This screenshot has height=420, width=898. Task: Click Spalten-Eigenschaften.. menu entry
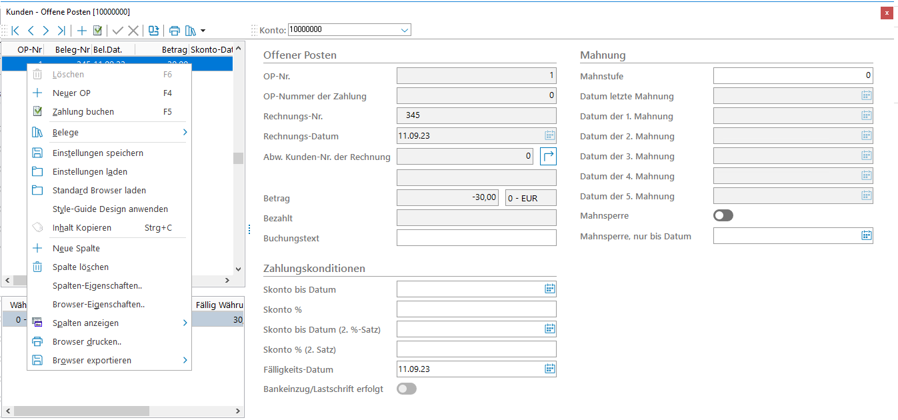pyautogui.click(x=97, y=286)
